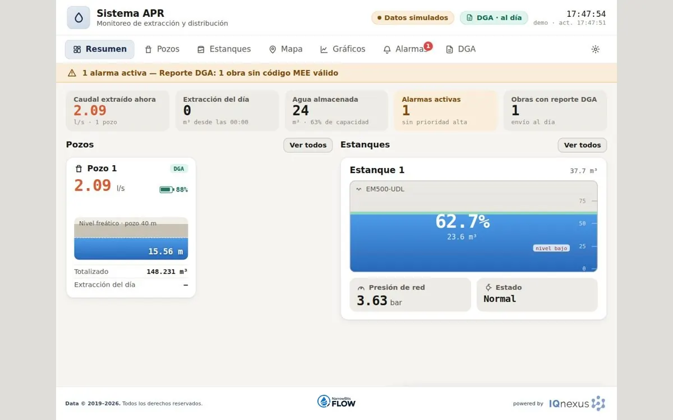Open the DGA tab
The height and width of the screenshot is (420, 673).
click(x=460, y=49)
